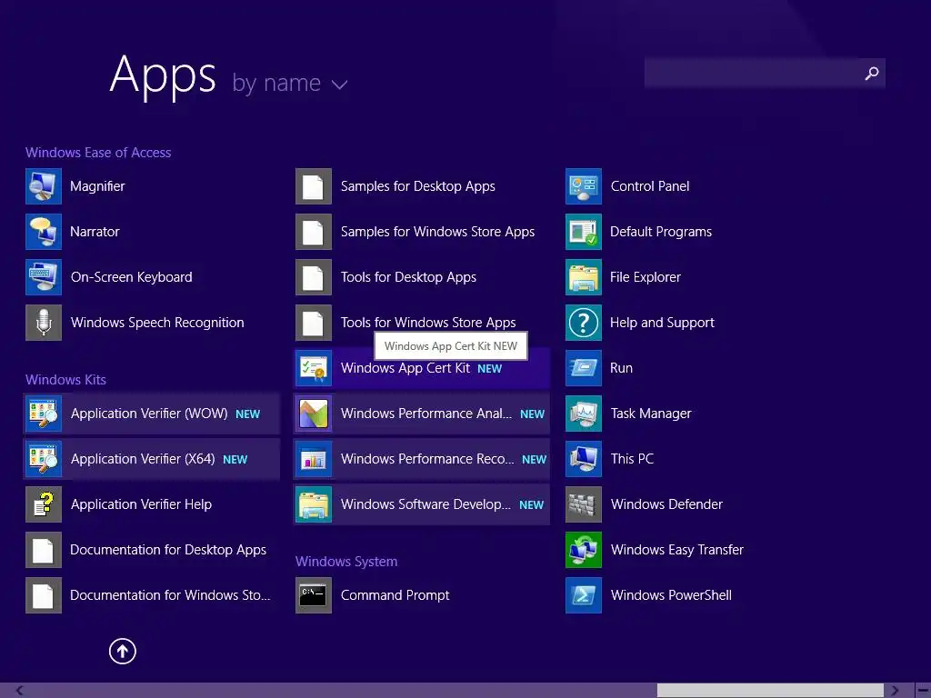The image size is (931, 698).
Task: Launch Windows Easy Transfer icon
Action: [x=584, y=550]
